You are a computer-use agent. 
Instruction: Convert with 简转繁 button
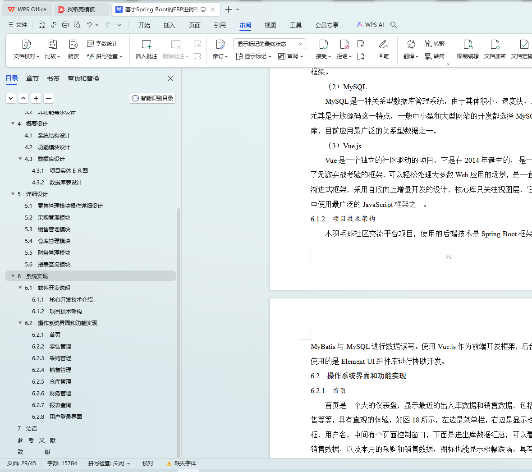(x=434, y=43)
